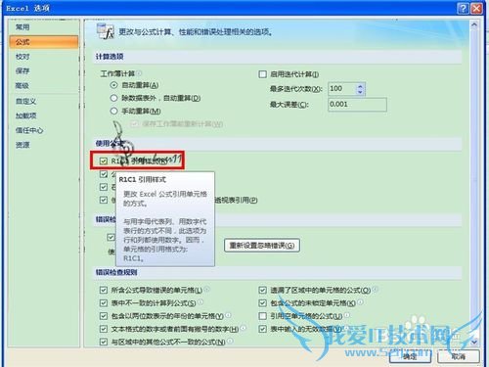Click the info icon after 表中不一致的计算列公式
489x367 pixels.
coord(200,302)
